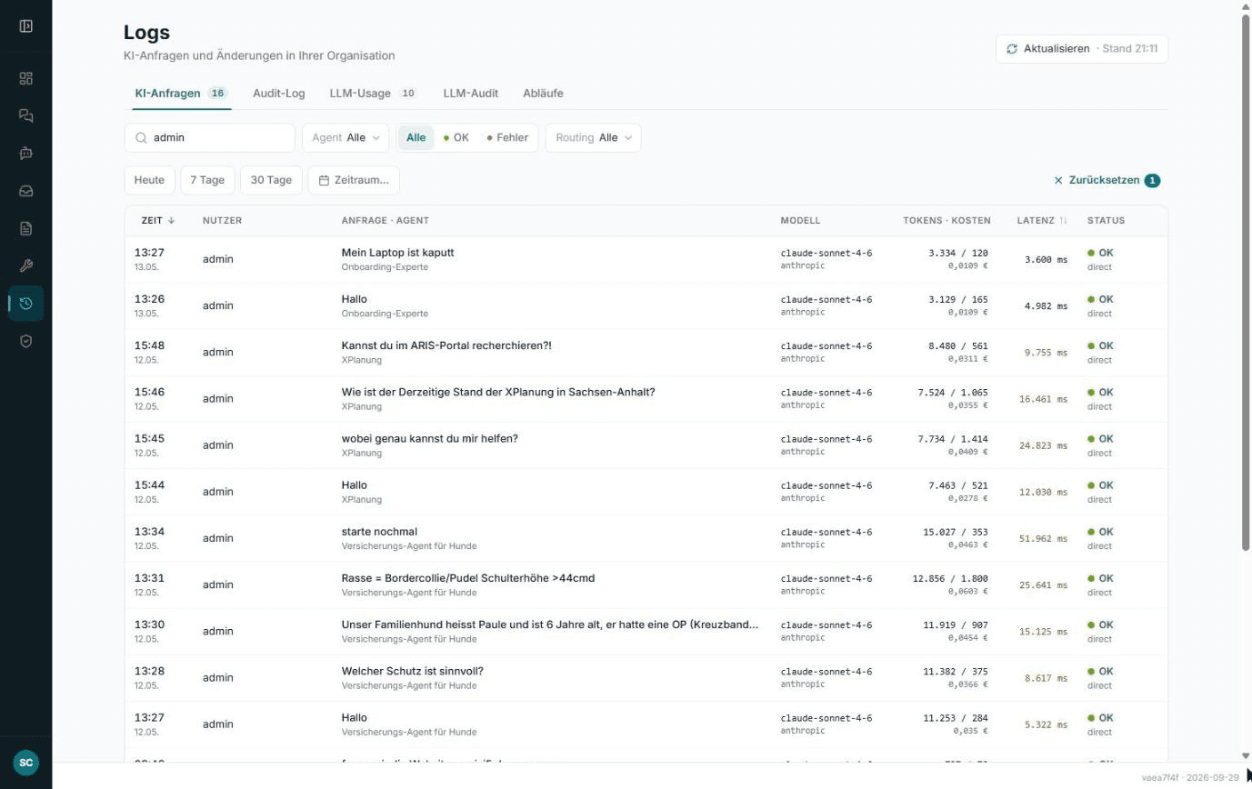Open the inbox tray icon in sidebar
This screenshot has height=789, width=1252.
[x=25, y=191]
